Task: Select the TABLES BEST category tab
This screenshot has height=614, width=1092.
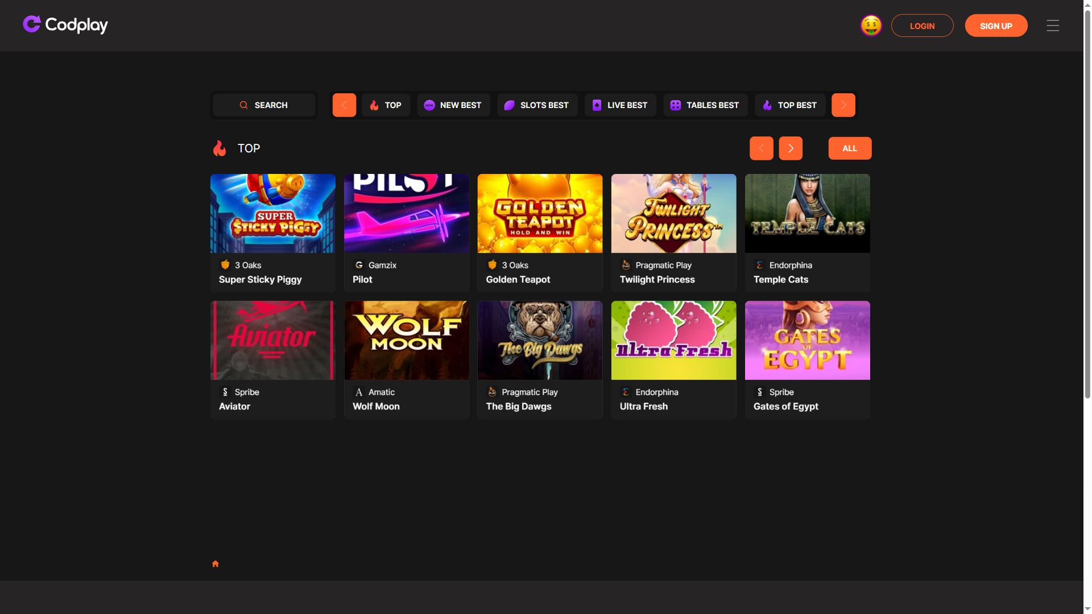Action: pyautogui.click(x=705, y=105)
